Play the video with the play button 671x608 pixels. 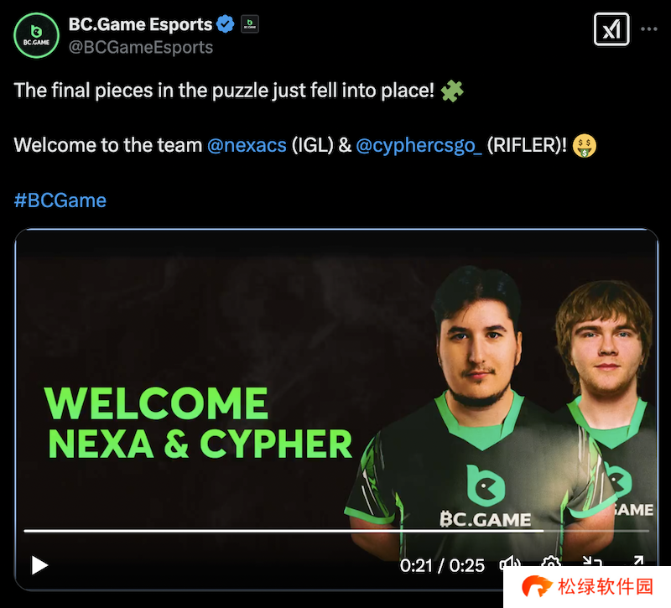click(x=39, y=565)
